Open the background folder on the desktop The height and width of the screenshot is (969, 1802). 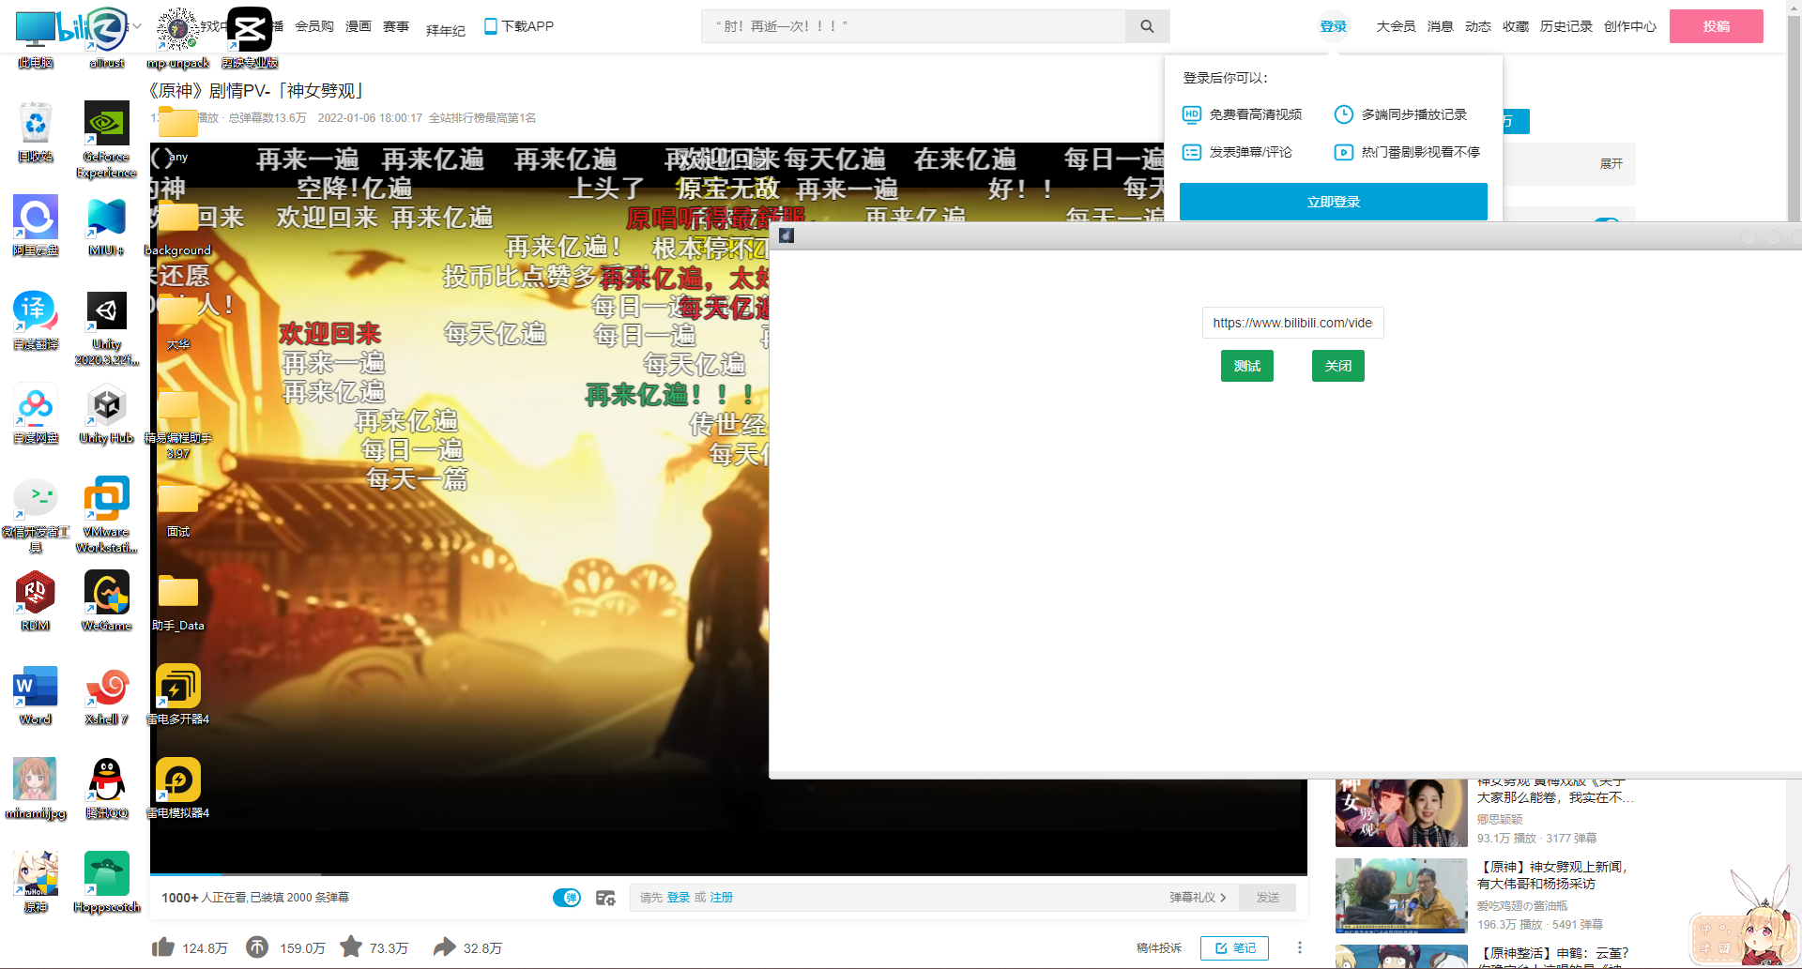177,228
